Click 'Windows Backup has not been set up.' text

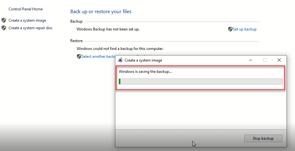click(x=108, y=29)
